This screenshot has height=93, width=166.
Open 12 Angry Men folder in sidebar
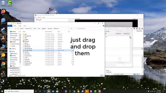[x=15, y=40]
